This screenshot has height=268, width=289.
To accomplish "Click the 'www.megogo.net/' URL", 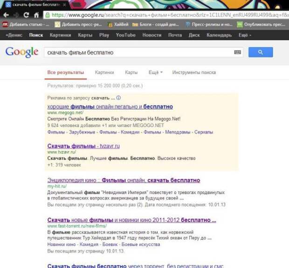I will (x=65, y=112).
